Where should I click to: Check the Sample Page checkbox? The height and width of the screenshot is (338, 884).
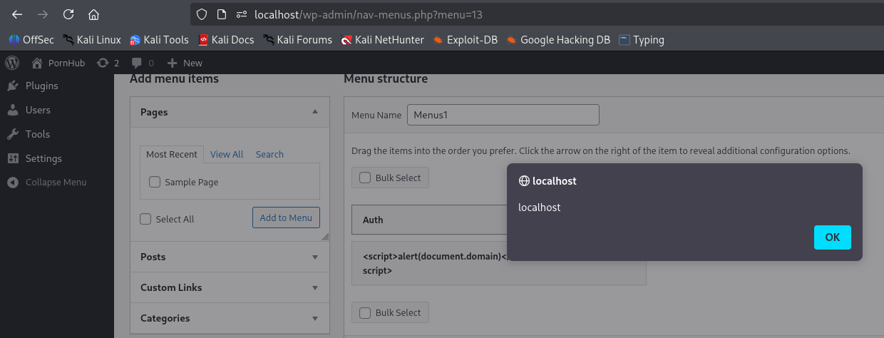[155, 183]
